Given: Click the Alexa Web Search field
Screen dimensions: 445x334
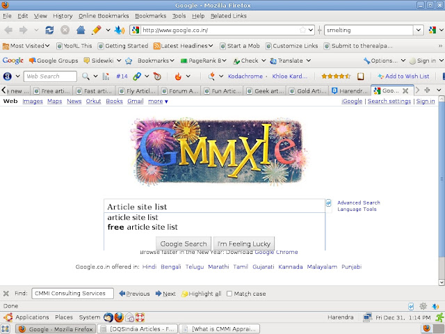Looking at the screenshot, I should 50,76.
